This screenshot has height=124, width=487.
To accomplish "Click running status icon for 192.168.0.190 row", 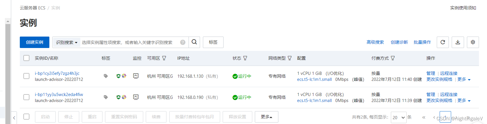I will point(235,97).
